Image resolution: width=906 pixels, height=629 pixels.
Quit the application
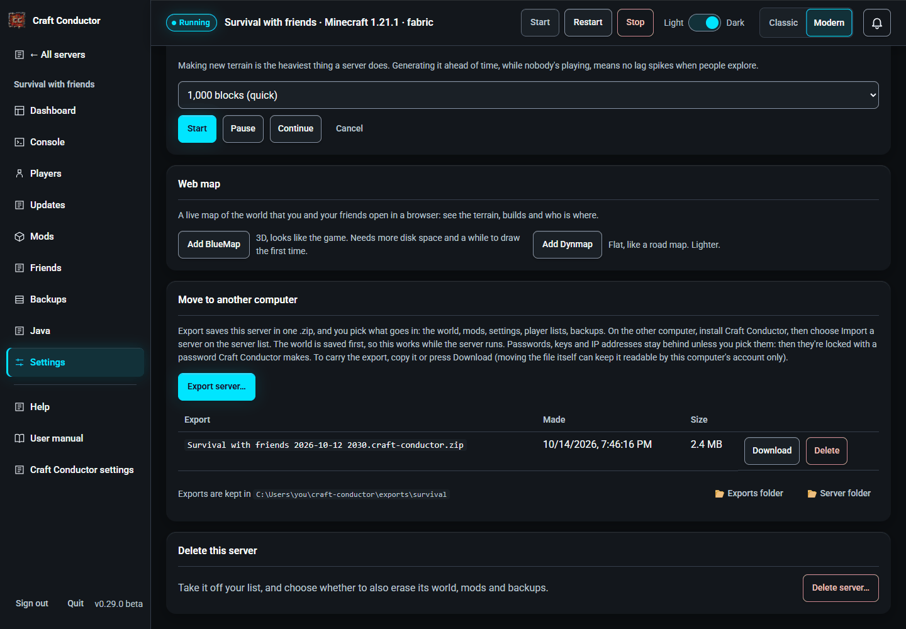click(x=75, y=603)
